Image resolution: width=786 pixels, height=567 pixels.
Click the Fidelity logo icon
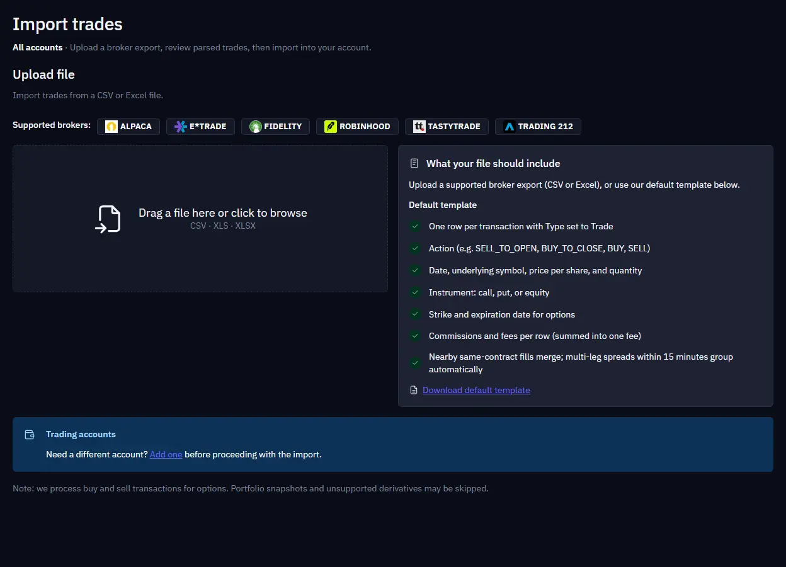256,127
